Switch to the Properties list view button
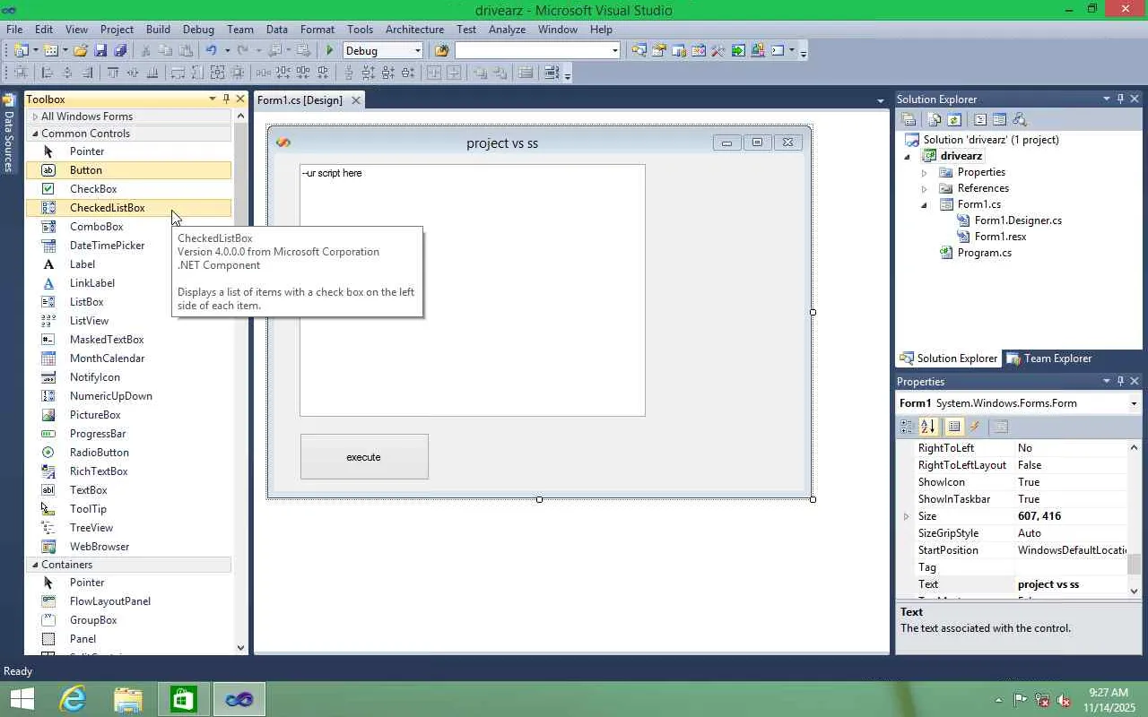 [x=953, y=427]
